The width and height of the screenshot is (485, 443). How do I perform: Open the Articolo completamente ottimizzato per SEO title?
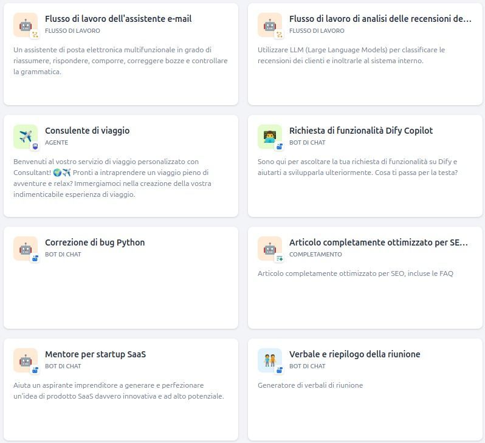point(378,242)
